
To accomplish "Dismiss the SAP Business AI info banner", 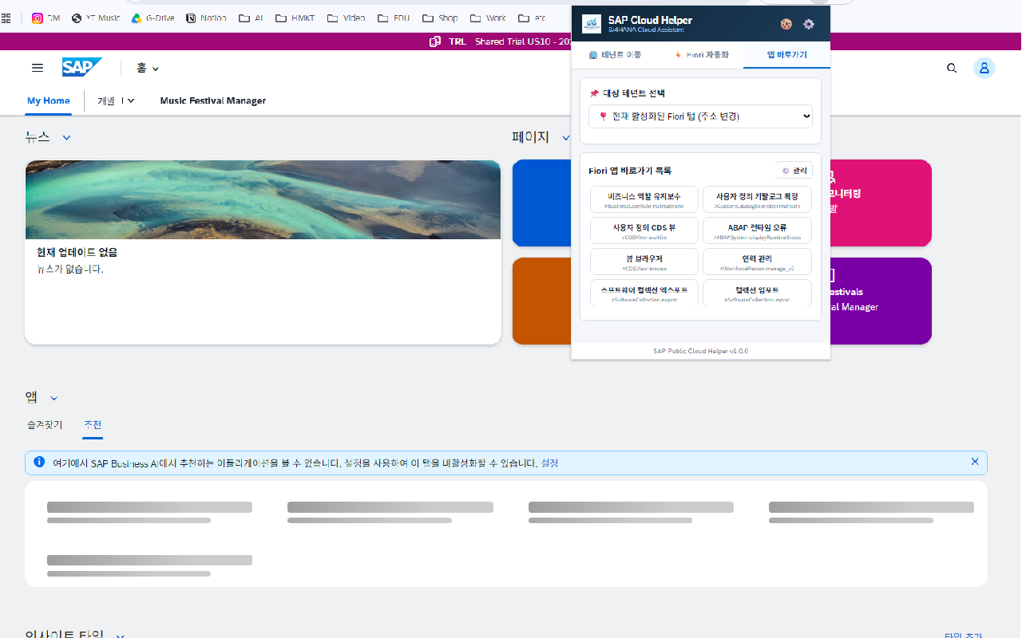I will tap(975, 462).
